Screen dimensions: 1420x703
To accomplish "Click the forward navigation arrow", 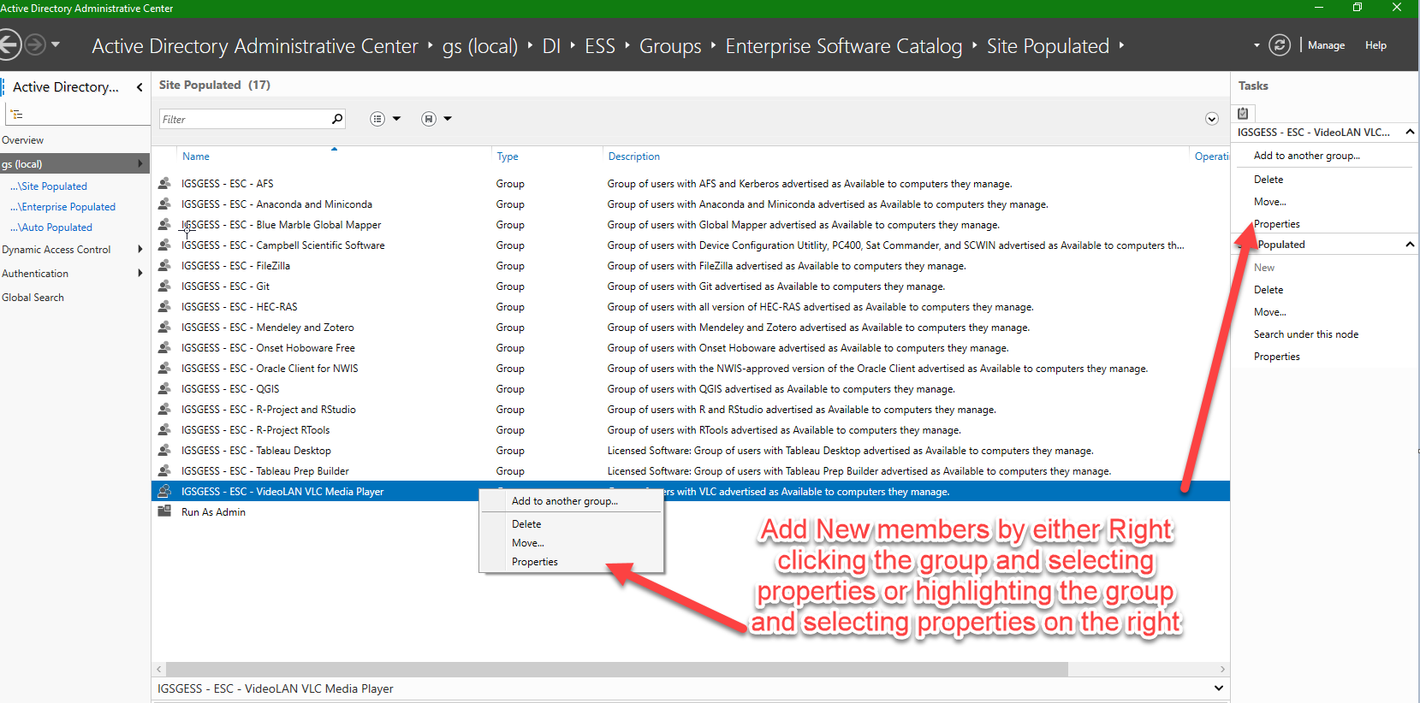I will 34,44.
